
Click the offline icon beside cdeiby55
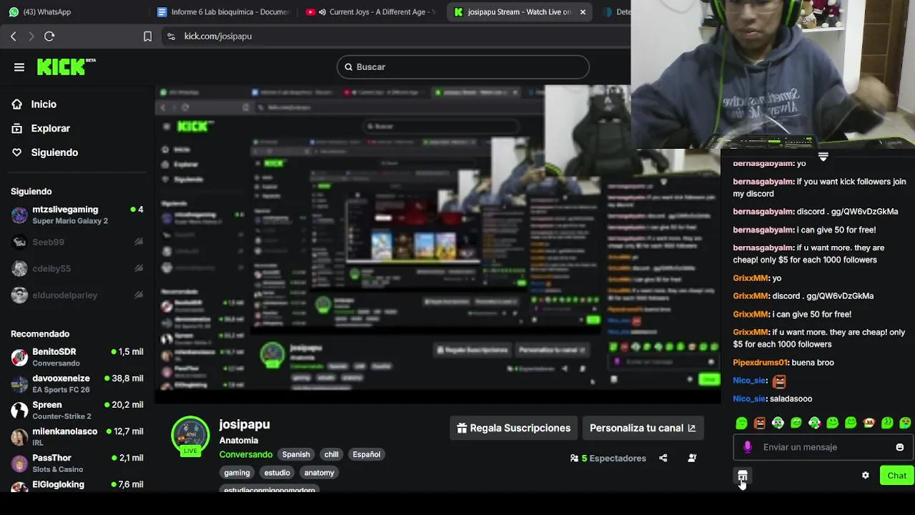click(139, 268)
